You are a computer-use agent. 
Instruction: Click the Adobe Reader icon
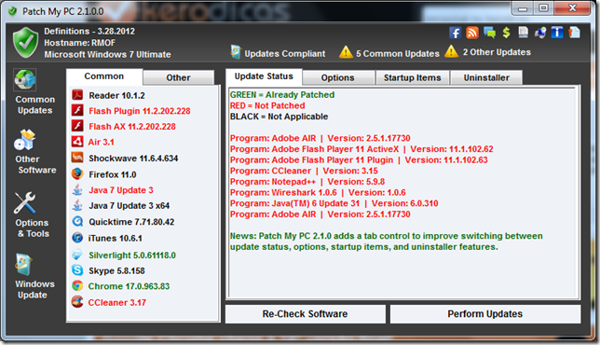click(x=77, y=95)
